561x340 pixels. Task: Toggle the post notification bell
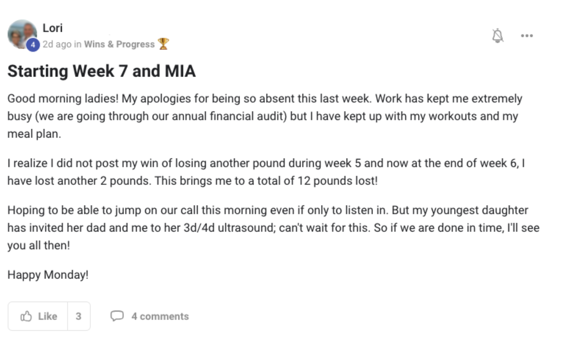[x=498, y=36]
